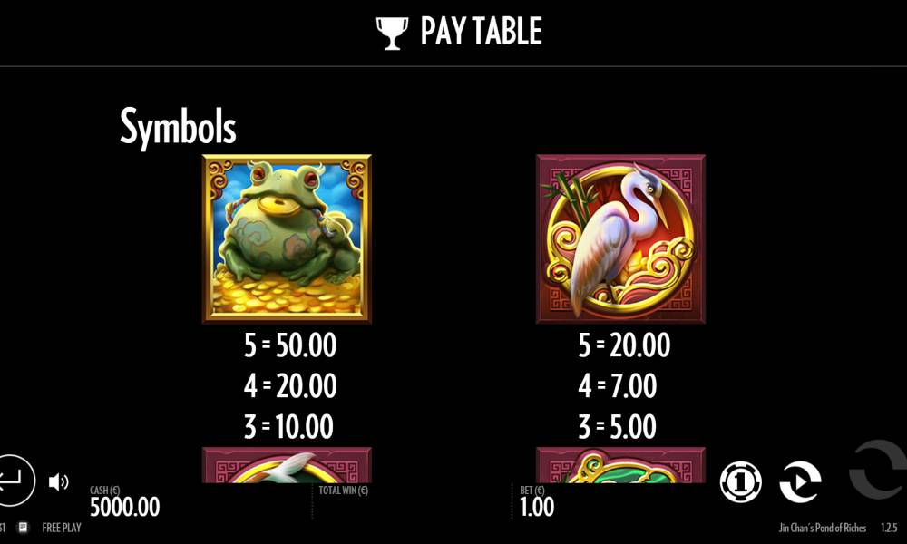Click the TOTAL WIN (€) field
This screenshot has width=907, height=544.
[x=343, y=491]
